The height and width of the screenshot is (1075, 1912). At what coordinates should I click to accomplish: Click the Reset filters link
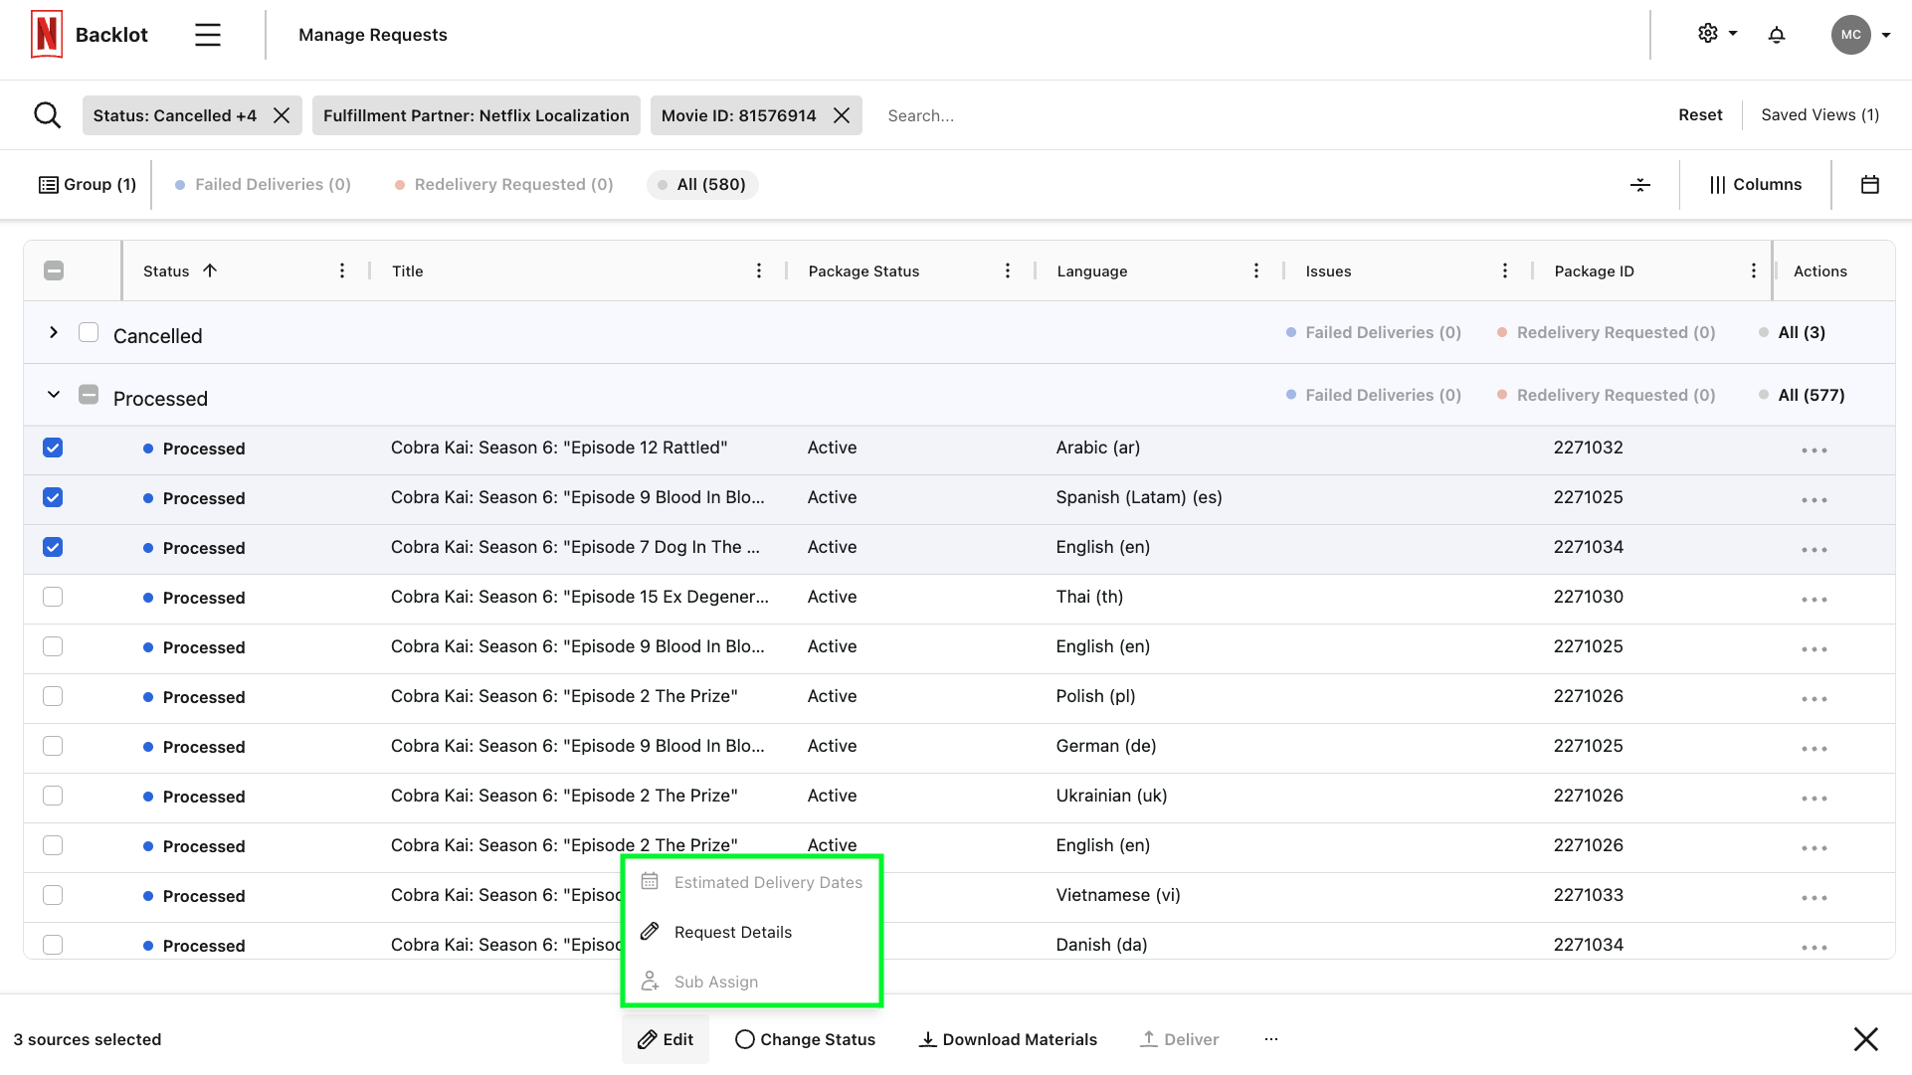[x=1699, y=115]
